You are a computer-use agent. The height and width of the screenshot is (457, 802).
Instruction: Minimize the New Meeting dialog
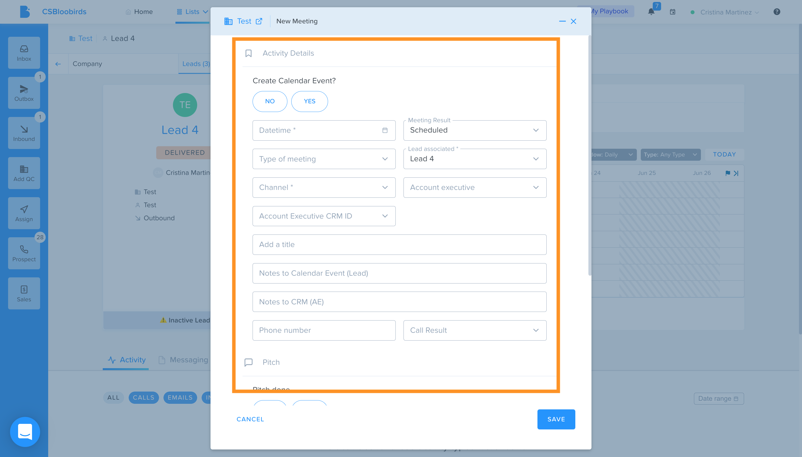pyautogui.click(x=562, y=21)
